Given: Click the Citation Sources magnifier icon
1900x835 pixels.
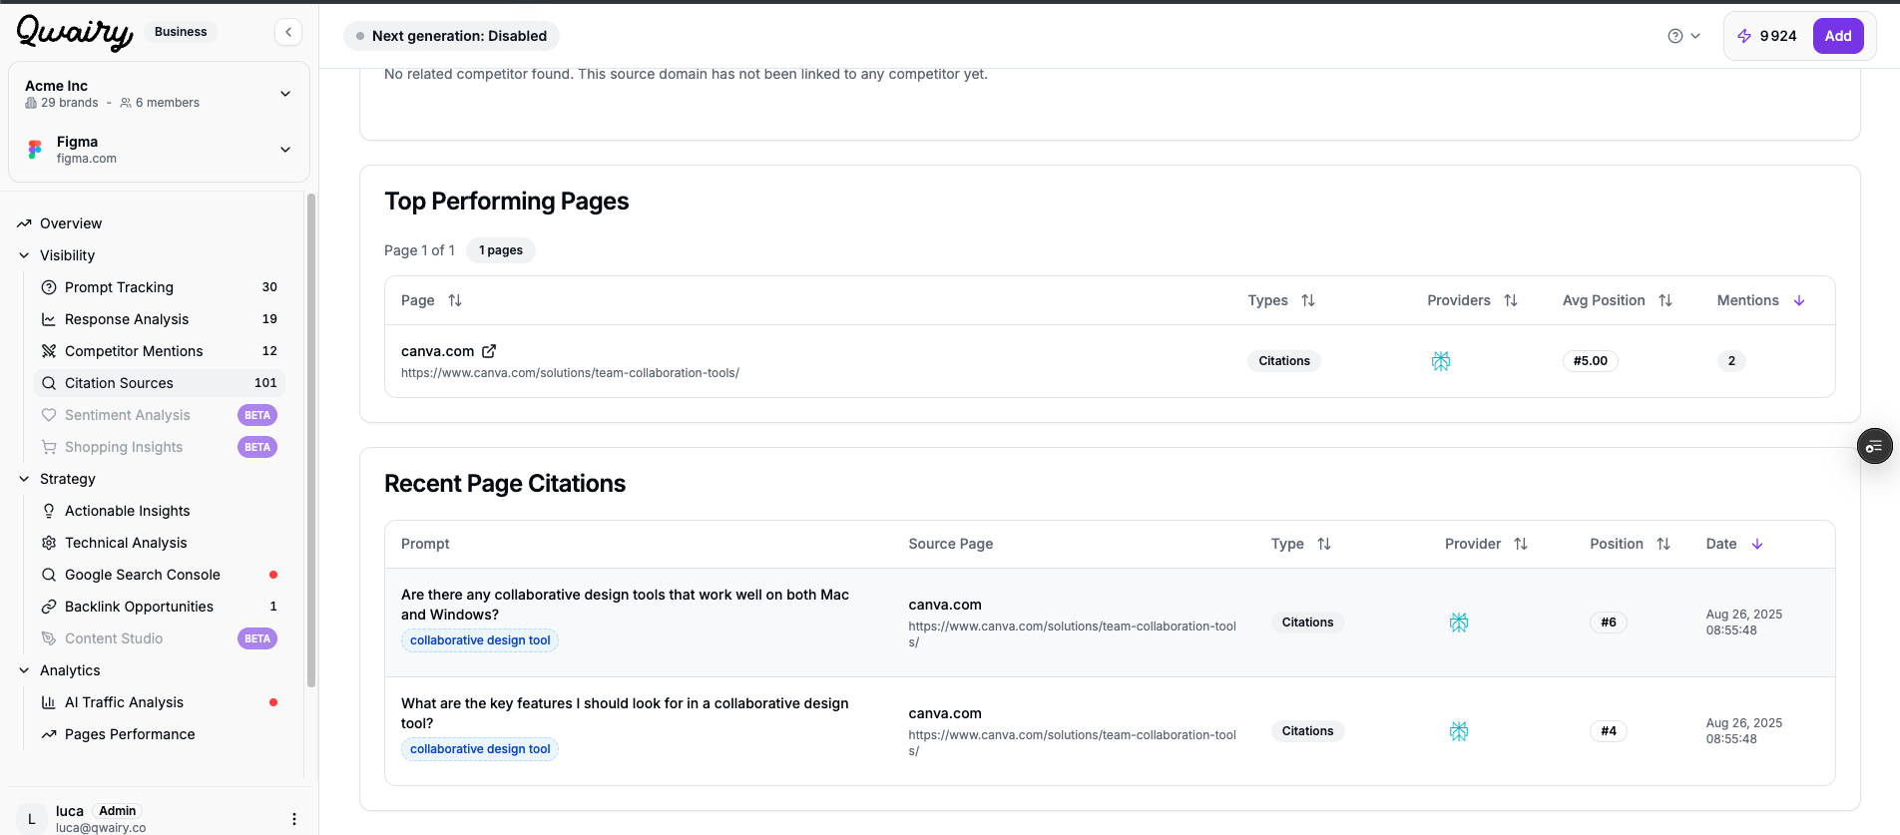Looking at the screenshot, I should tap(49, 383).
